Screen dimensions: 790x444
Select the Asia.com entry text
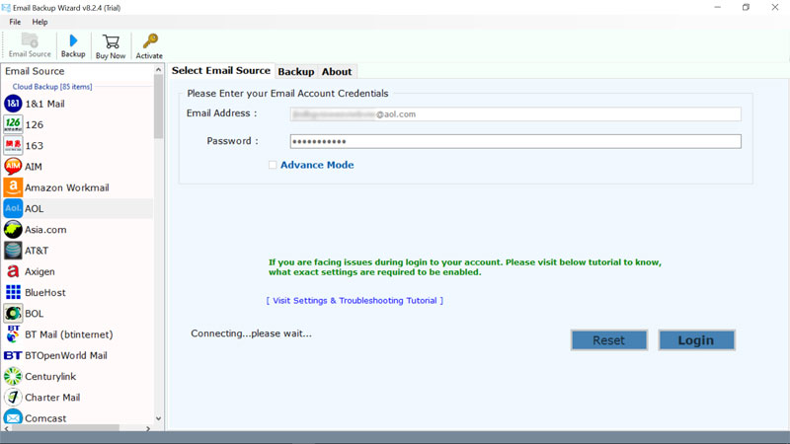(x=45, y=230)
